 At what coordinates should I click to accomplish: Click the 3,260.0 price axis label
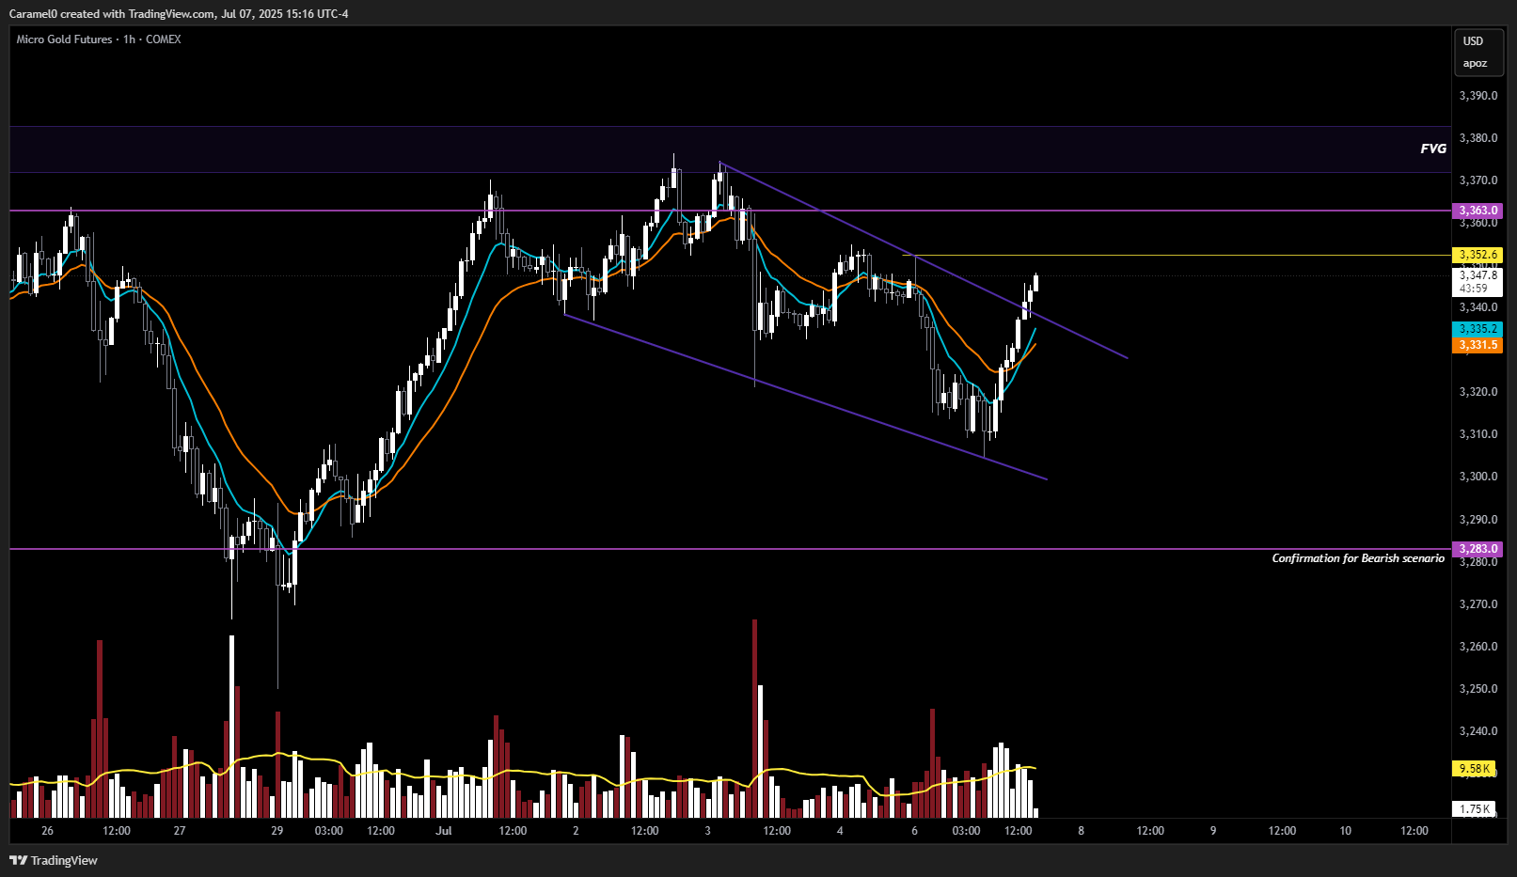[x=1478, y=647]
